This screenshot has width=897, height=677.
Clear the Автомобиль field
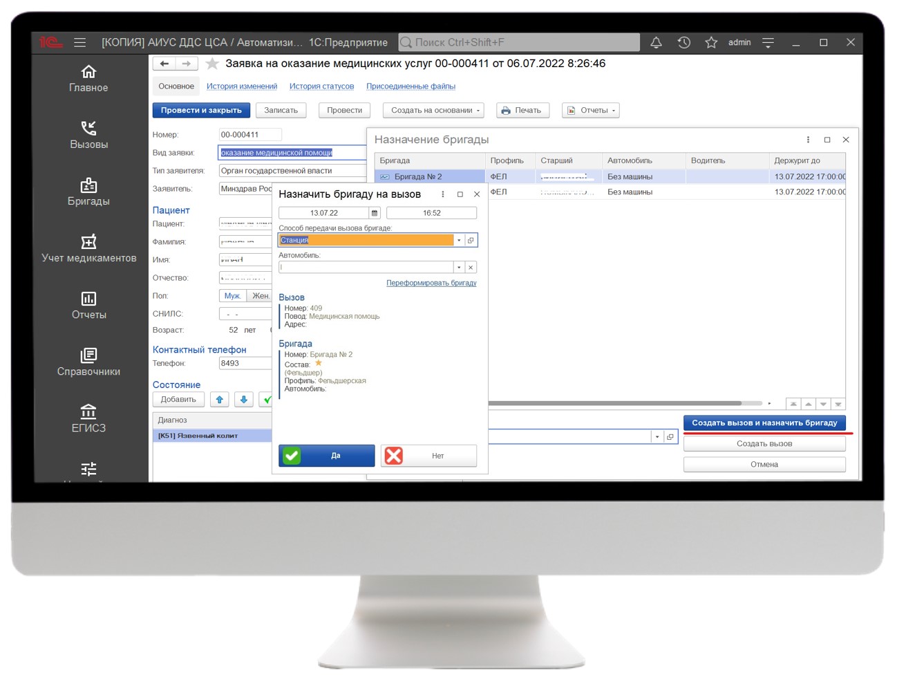(471, 267)
